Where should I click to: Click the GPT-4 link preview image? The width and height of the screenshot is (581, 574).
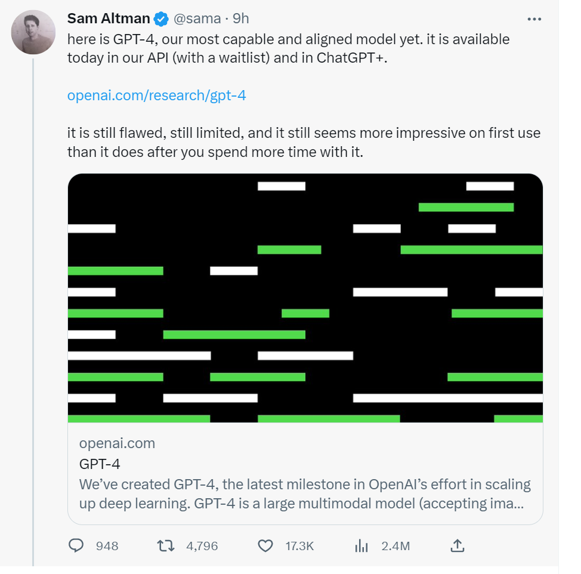tap(305, 298)
